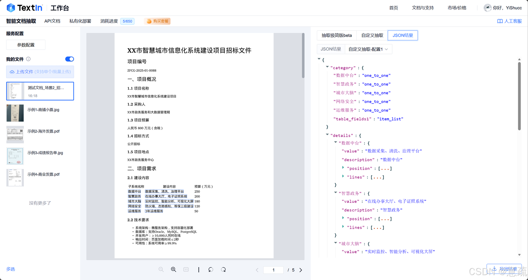Viewport: 528px width, 280px height.
Task: Collapse the "智慧政务" details node
Action: [x=335, y=192]
